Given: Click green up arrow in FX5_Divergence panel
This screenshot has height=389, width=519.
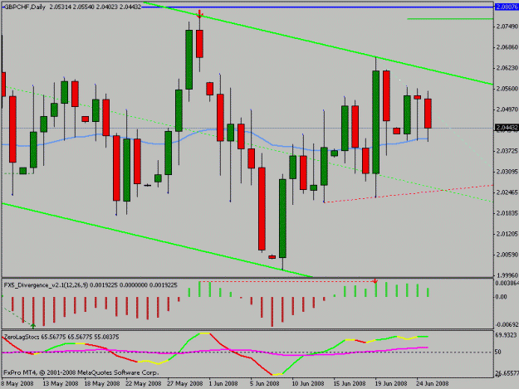Looking at the screenshot, I should pyautogui.click(x=33, y=326).
